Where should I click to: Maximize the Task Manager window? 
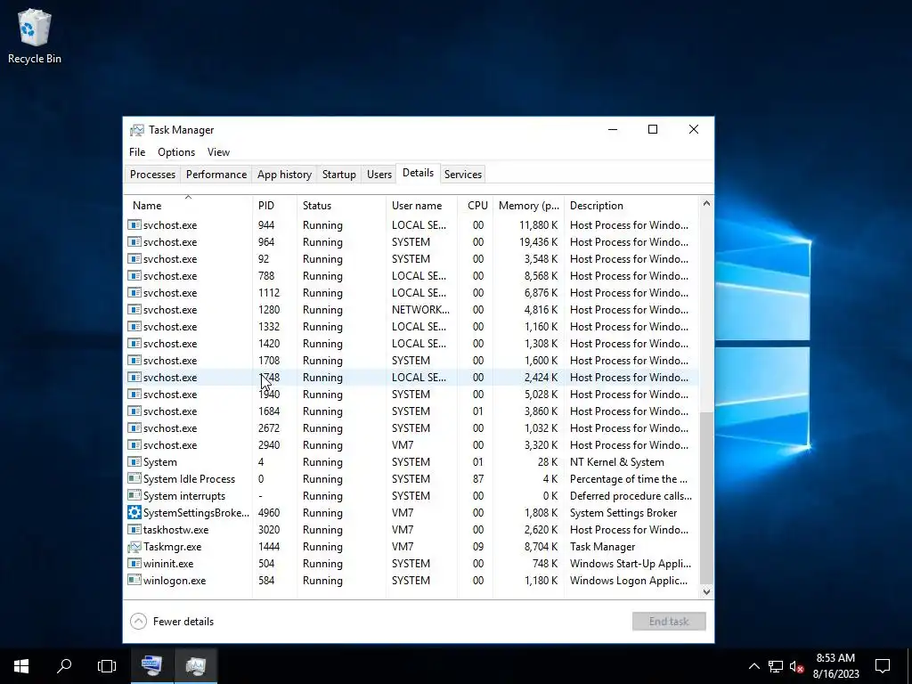(x=653, y=129)
